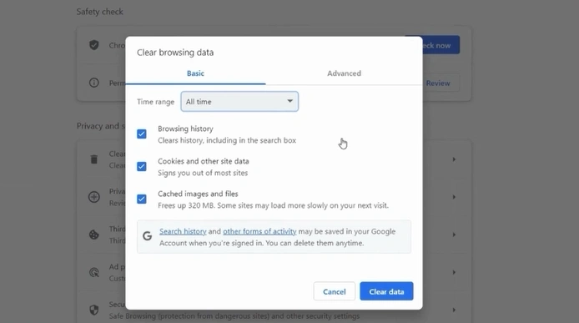Open the other forms of activity link
Screen dimensions: 579x323
coord(259,231)
